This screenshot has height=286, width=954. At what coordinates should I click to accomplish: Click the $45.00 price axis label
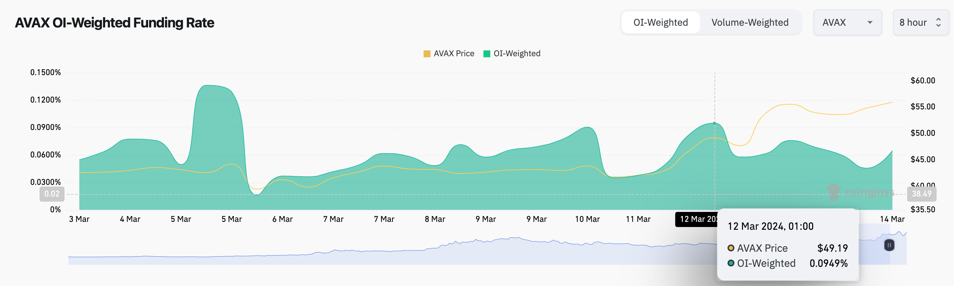(923, 159)
